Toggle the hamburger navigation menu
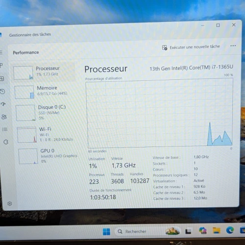The width and height of the screenshot is (245, 245). pos(1,52)
